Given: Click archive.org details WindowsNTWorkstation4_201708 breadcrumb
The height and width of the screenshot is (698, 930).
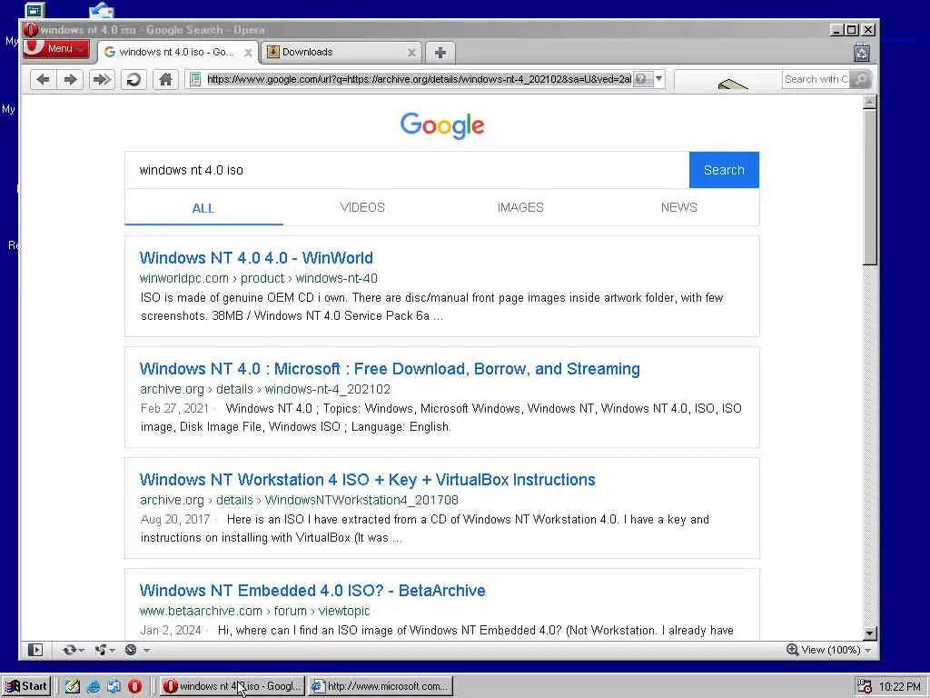Looking at the screenshot, I should (299, 501).
